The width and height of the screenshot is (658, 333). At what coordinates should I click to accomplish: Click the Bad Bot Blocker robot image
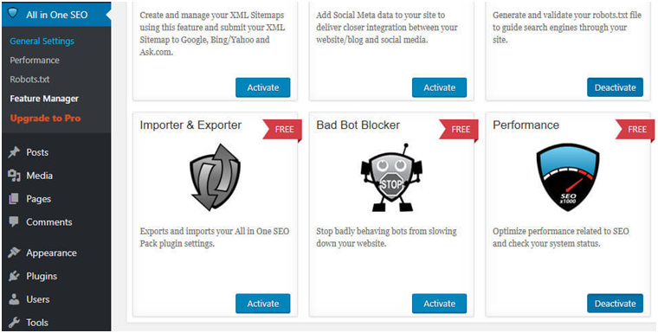pyautogui.click(x=391, y=178)
